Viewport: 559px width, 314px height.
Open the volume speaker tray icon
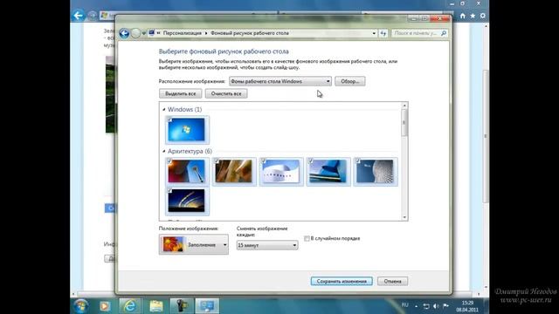click(x=436, y=306)
